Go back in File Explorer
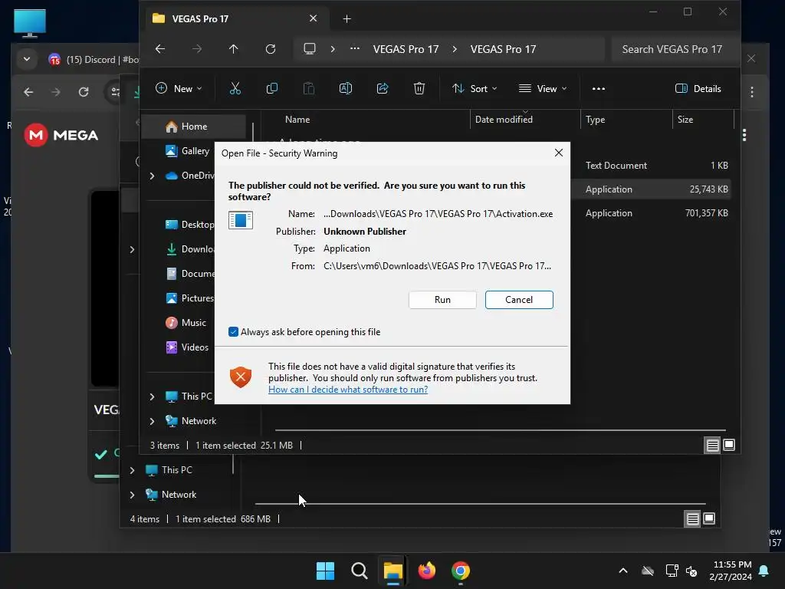 pos(160,48)
